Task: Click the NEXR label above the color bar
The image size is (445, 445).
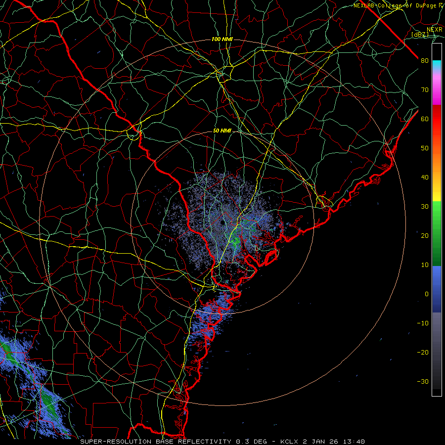Action: point(435,29)
